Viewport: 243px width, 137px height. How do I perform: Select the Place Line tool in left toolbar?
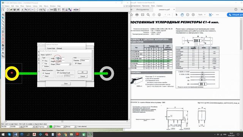coord(3,21)
